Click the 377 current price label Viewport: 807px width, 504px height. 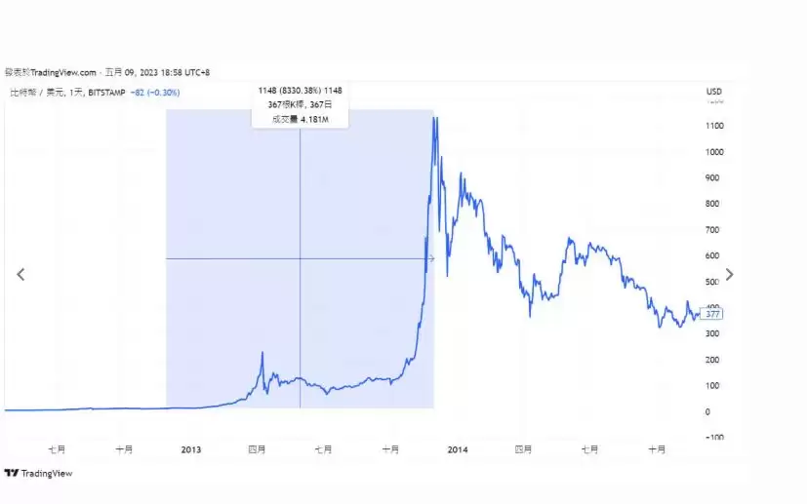[x=713, y=314]
